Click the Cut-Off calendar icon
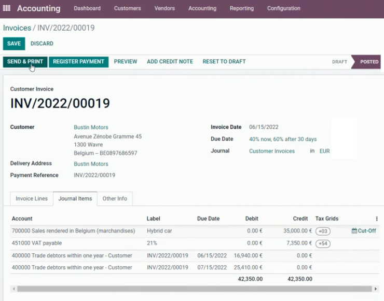384x301 pixels. coord(354,231)
